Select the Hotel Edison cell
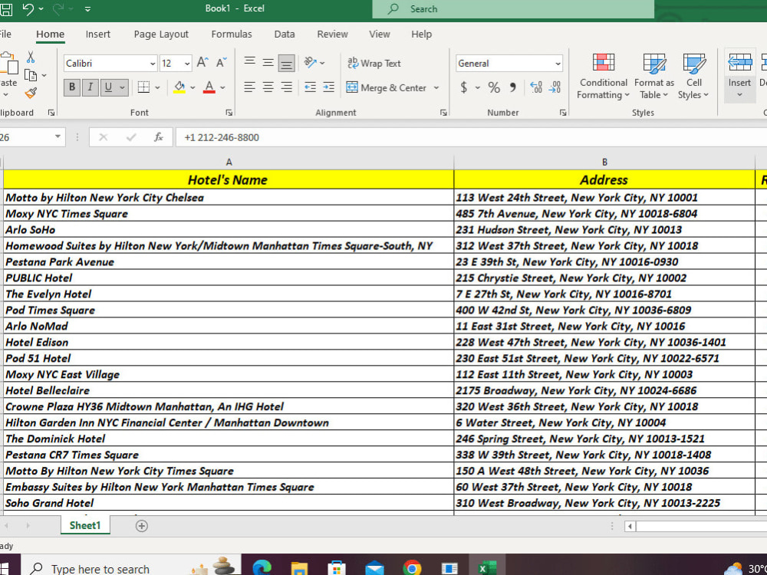 point(229,342)
